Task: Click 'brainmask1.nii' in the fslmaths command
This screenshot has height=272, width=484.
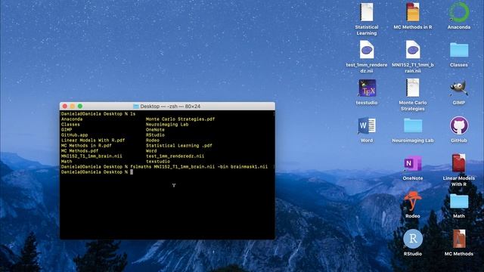Action: pyautogui.click(x=249, y=166)
